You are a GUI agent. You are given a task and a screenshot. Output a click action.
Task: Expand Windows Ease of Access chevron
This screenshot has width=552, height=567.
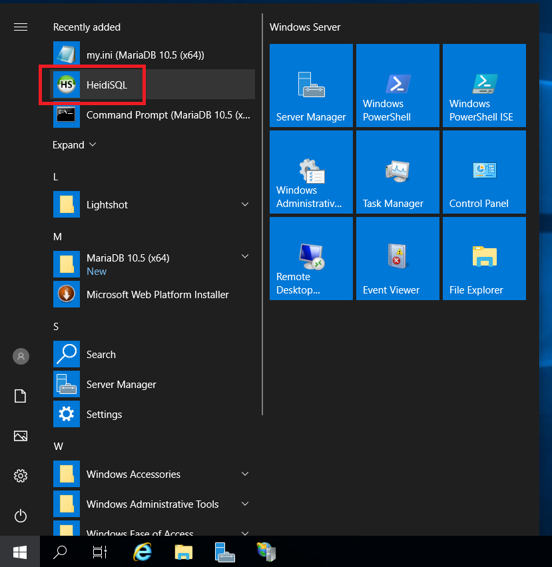(245, 532)
